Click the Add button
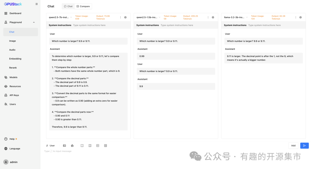This screenshot has height=169, width=311. (x=293, y=146)
